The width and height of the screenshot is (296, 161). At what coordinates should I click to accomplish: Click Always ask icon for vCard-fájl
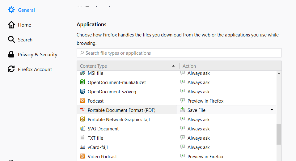(183, 147)
